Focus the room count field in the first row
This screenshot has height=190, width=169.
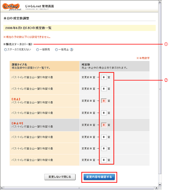coord(104,77)
